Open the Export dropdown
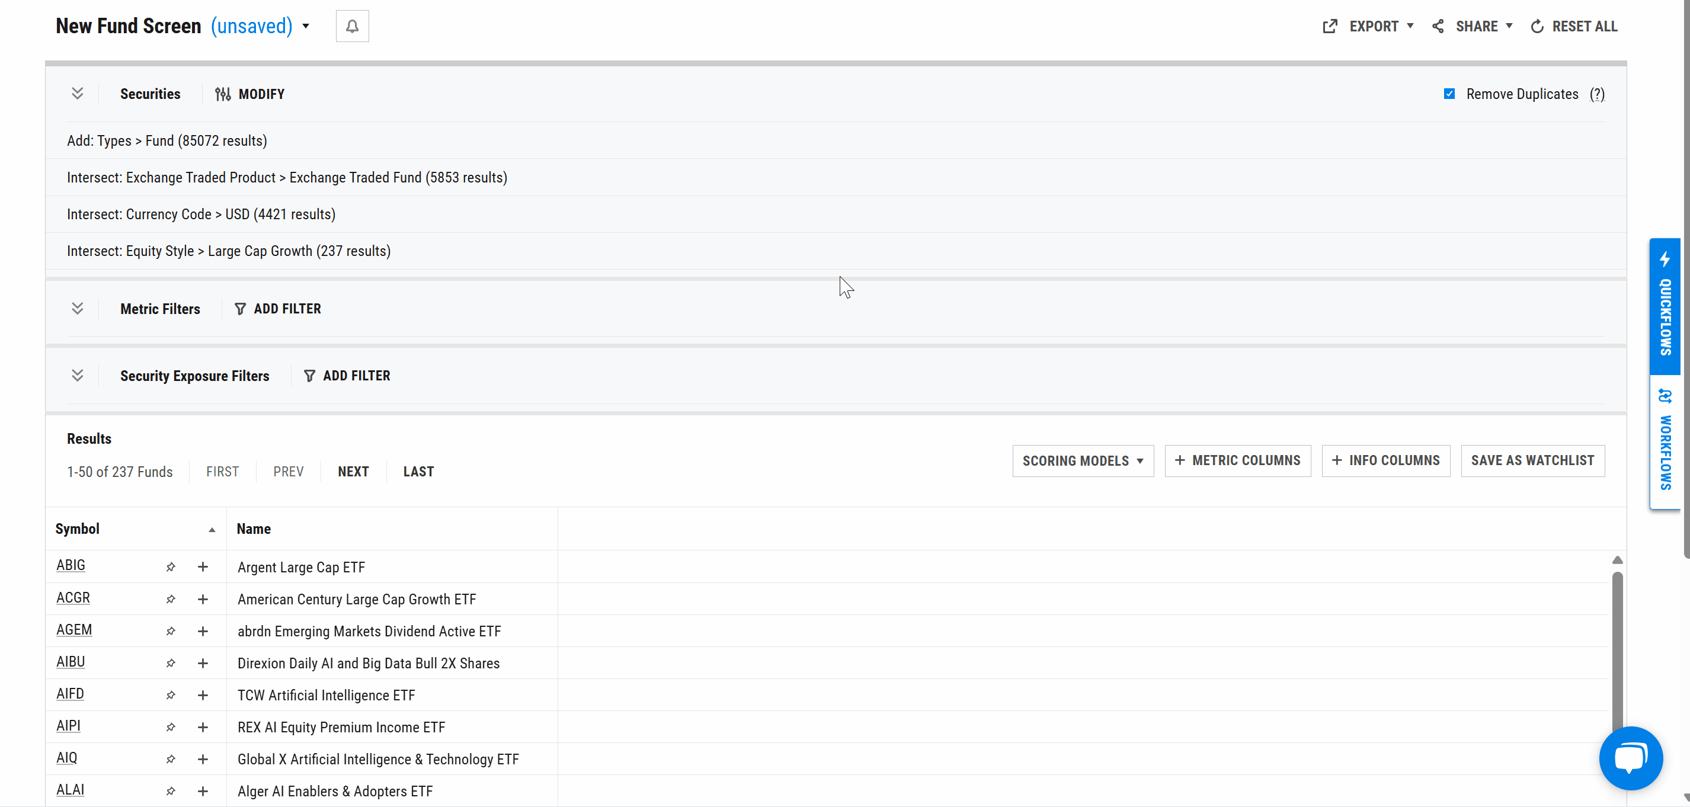 1368,26
